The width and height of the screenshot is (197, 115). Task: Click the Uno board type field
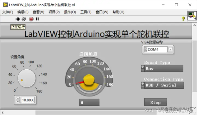point(164,69)
